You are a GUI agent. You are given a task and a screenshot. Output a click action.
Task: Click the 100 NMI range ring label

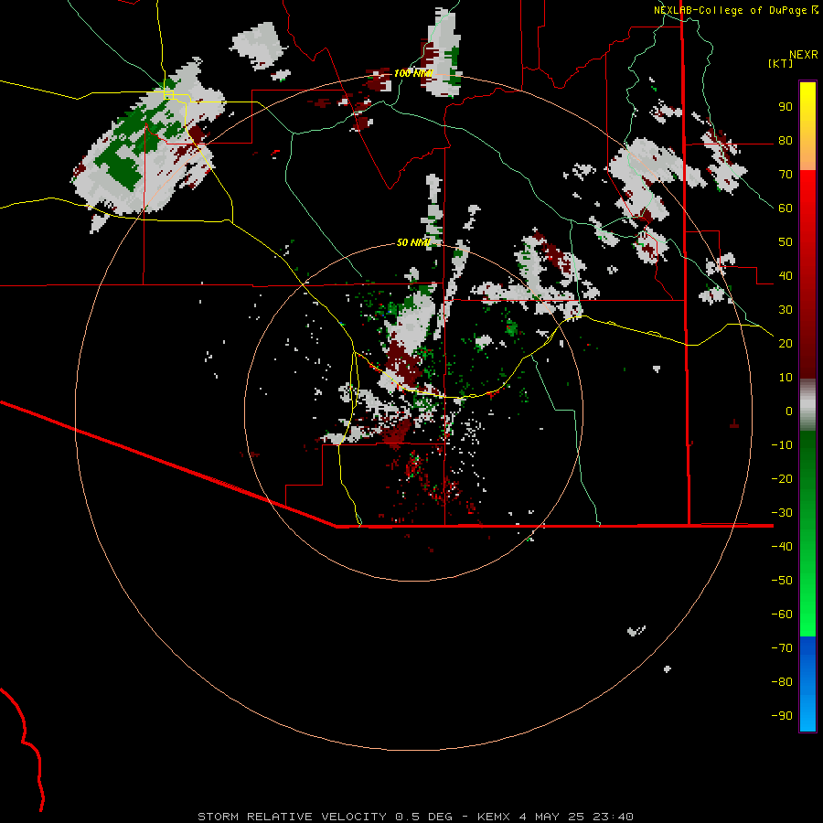pyautogui.click(x=412, y=73)
